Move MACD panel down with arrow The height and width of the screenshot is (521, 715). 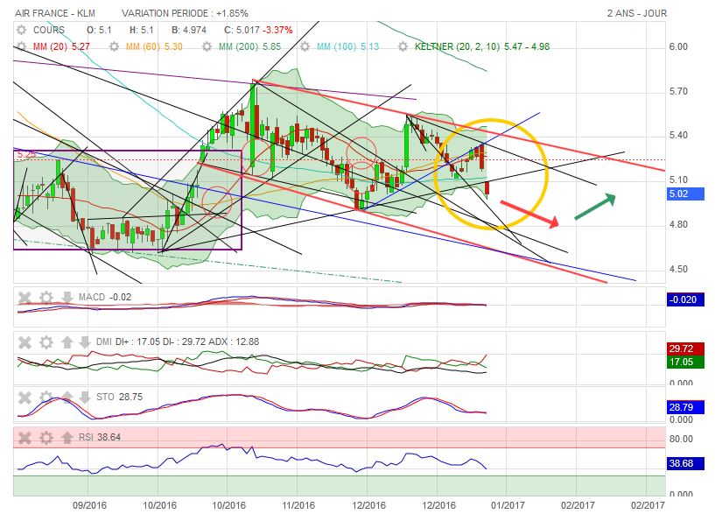click(67, 298)
